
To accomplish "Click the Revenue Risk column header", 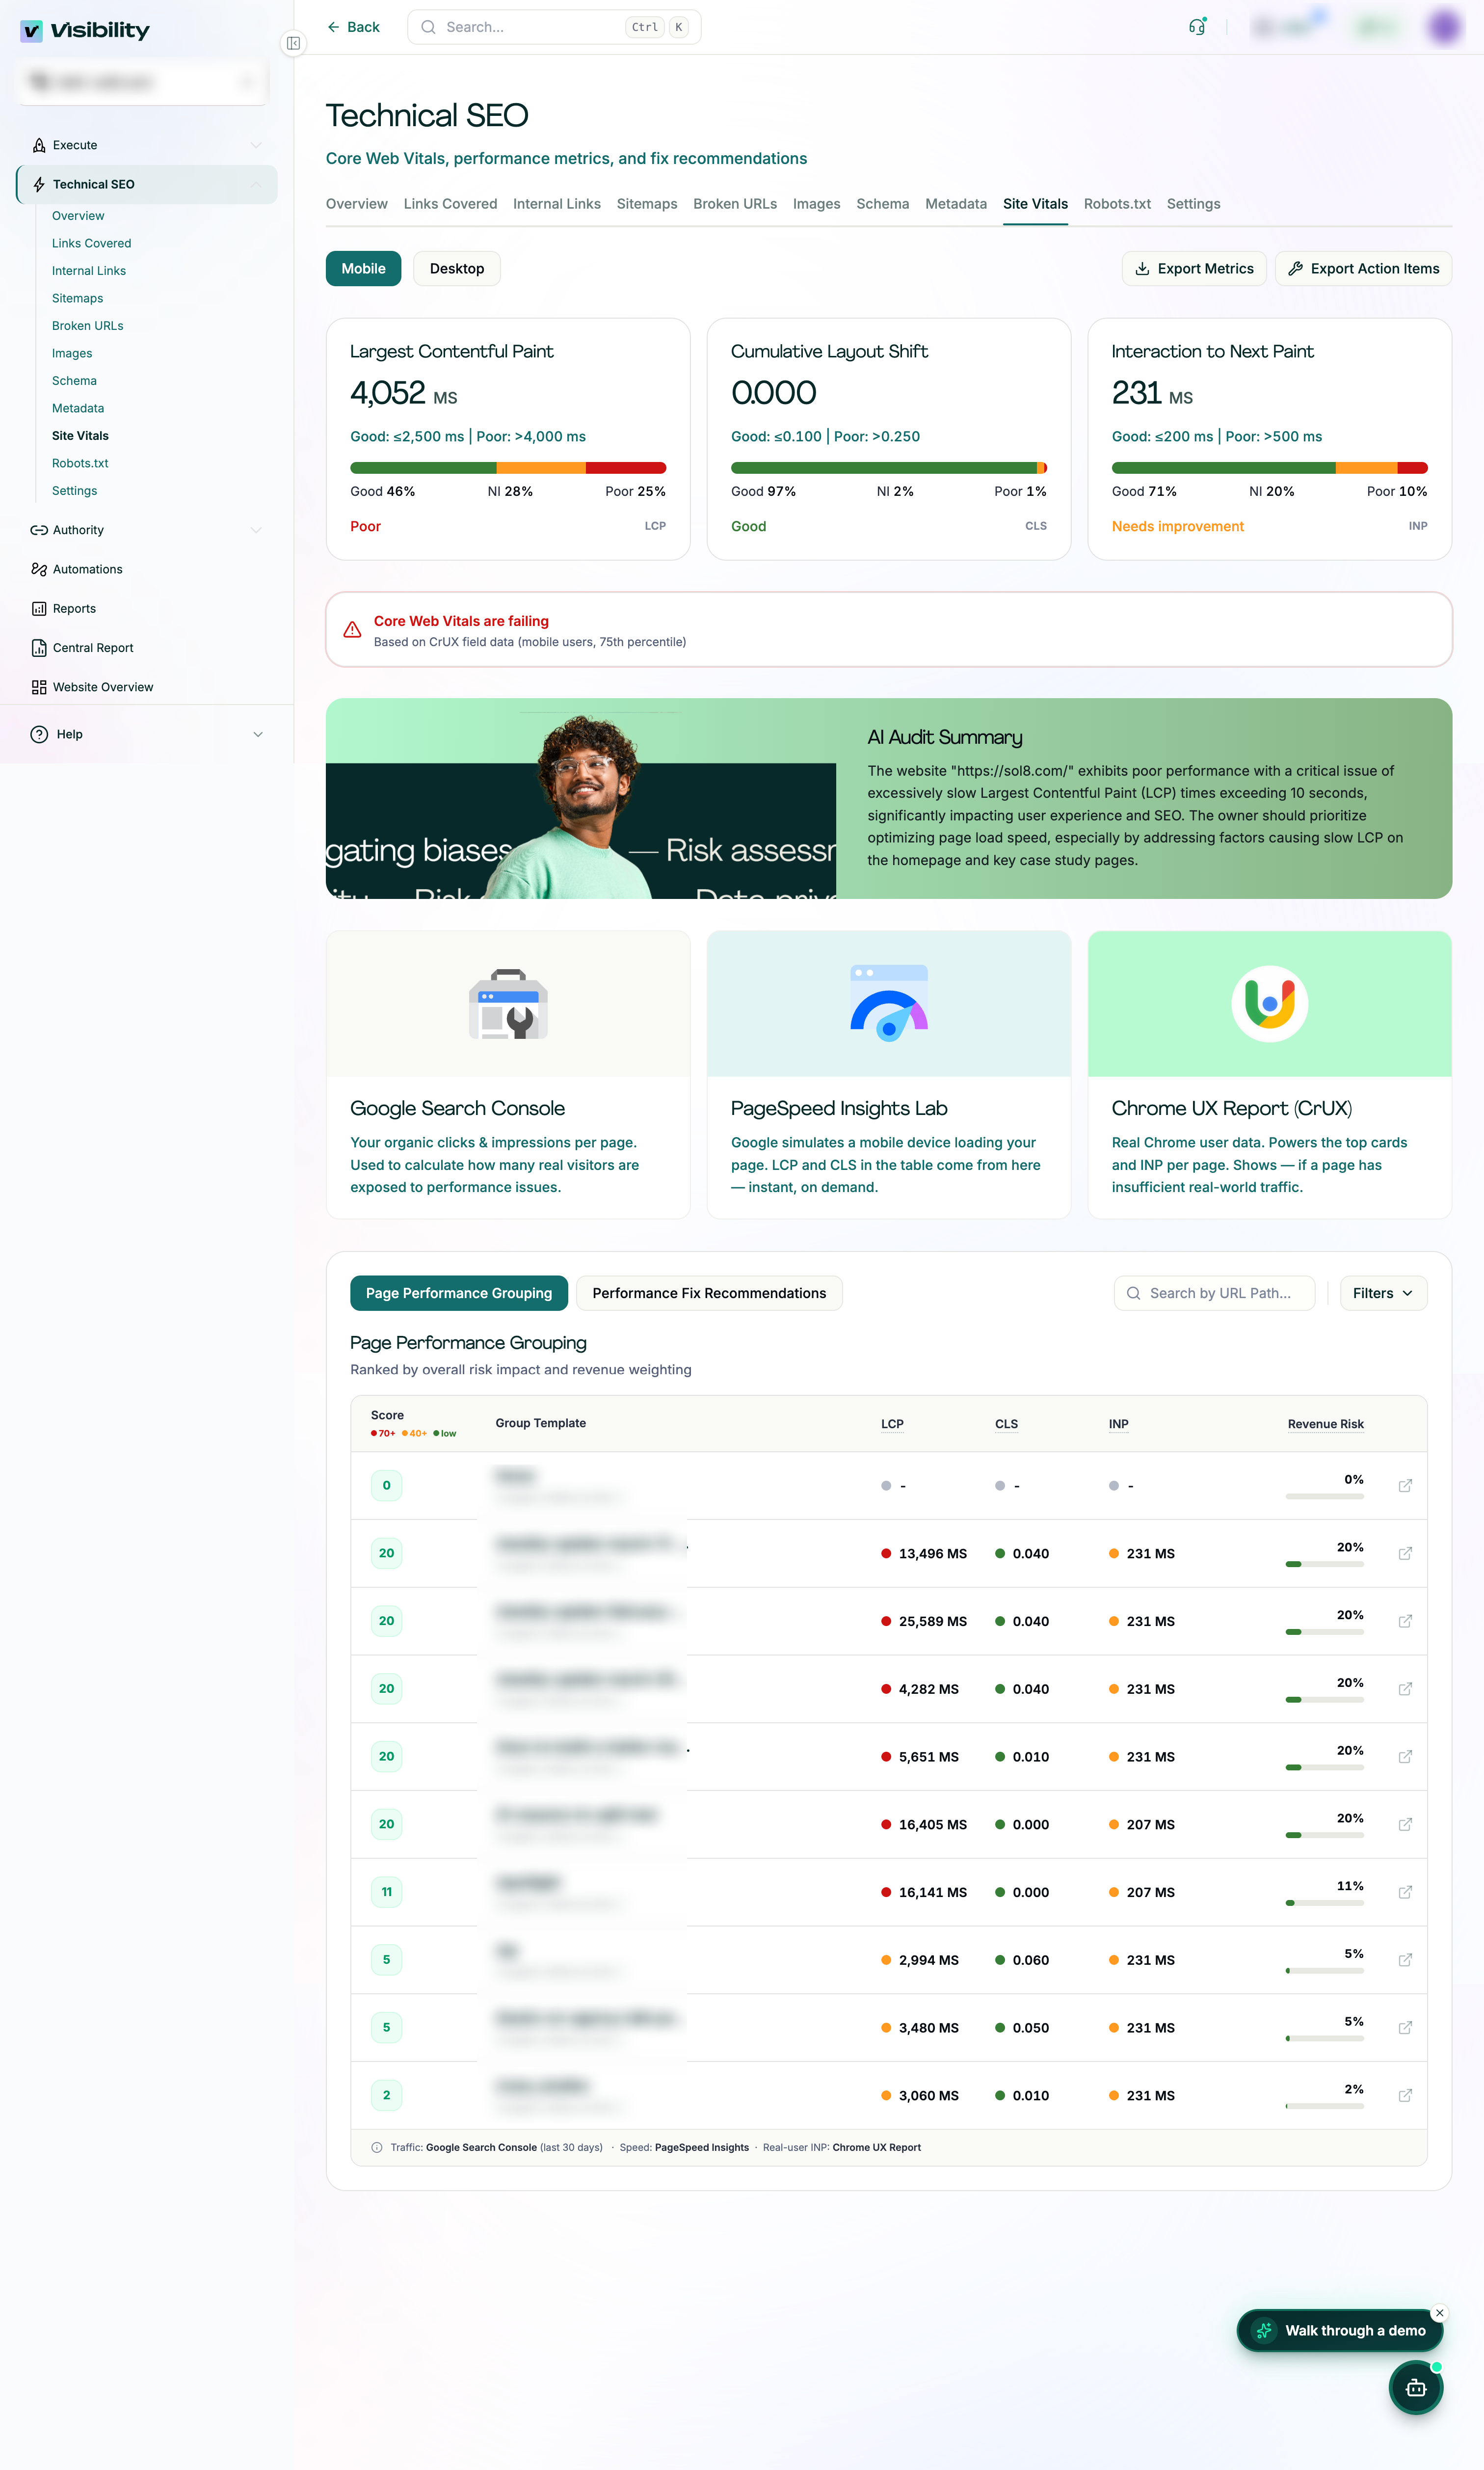I will tap(1325, 1424).
